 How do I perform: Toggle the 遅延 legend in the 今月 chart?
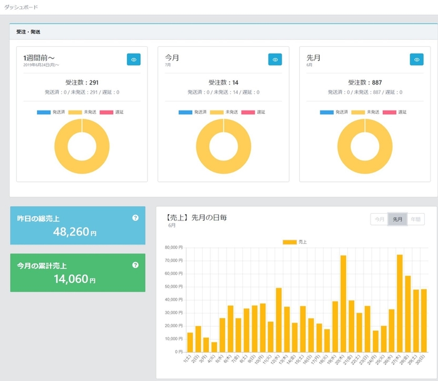(x=249, y=112)
